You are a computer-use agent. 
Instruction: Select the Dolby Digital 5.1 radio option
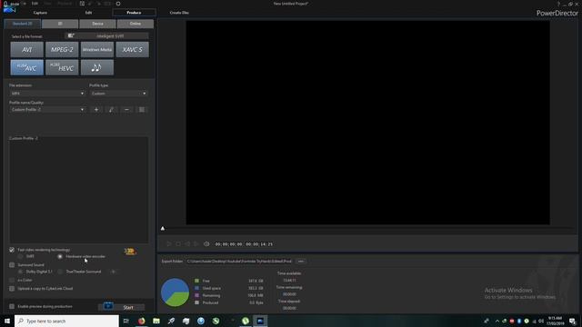pos(20,272)
